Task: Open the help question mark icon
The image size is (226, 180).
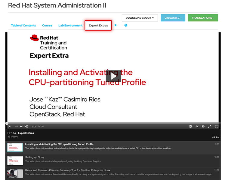Action: (126, 25)
